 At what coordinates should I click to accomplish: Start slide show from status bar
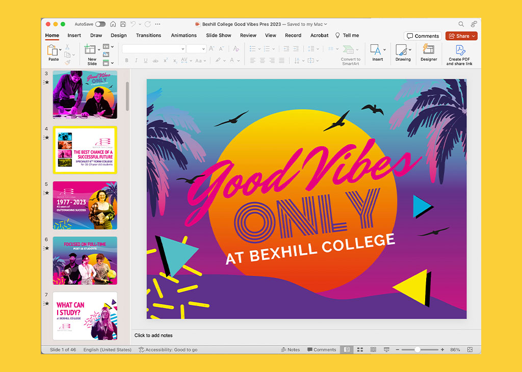point(386,350)
